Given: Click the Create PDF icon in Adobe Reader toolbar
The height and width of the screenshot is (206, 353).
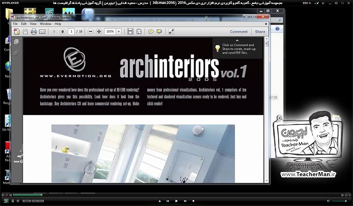Looking at the screenshot, I should tap(17, 31).
